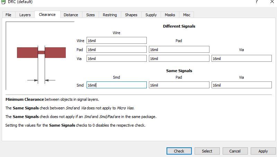Open the Supply tab

point(151,15)
